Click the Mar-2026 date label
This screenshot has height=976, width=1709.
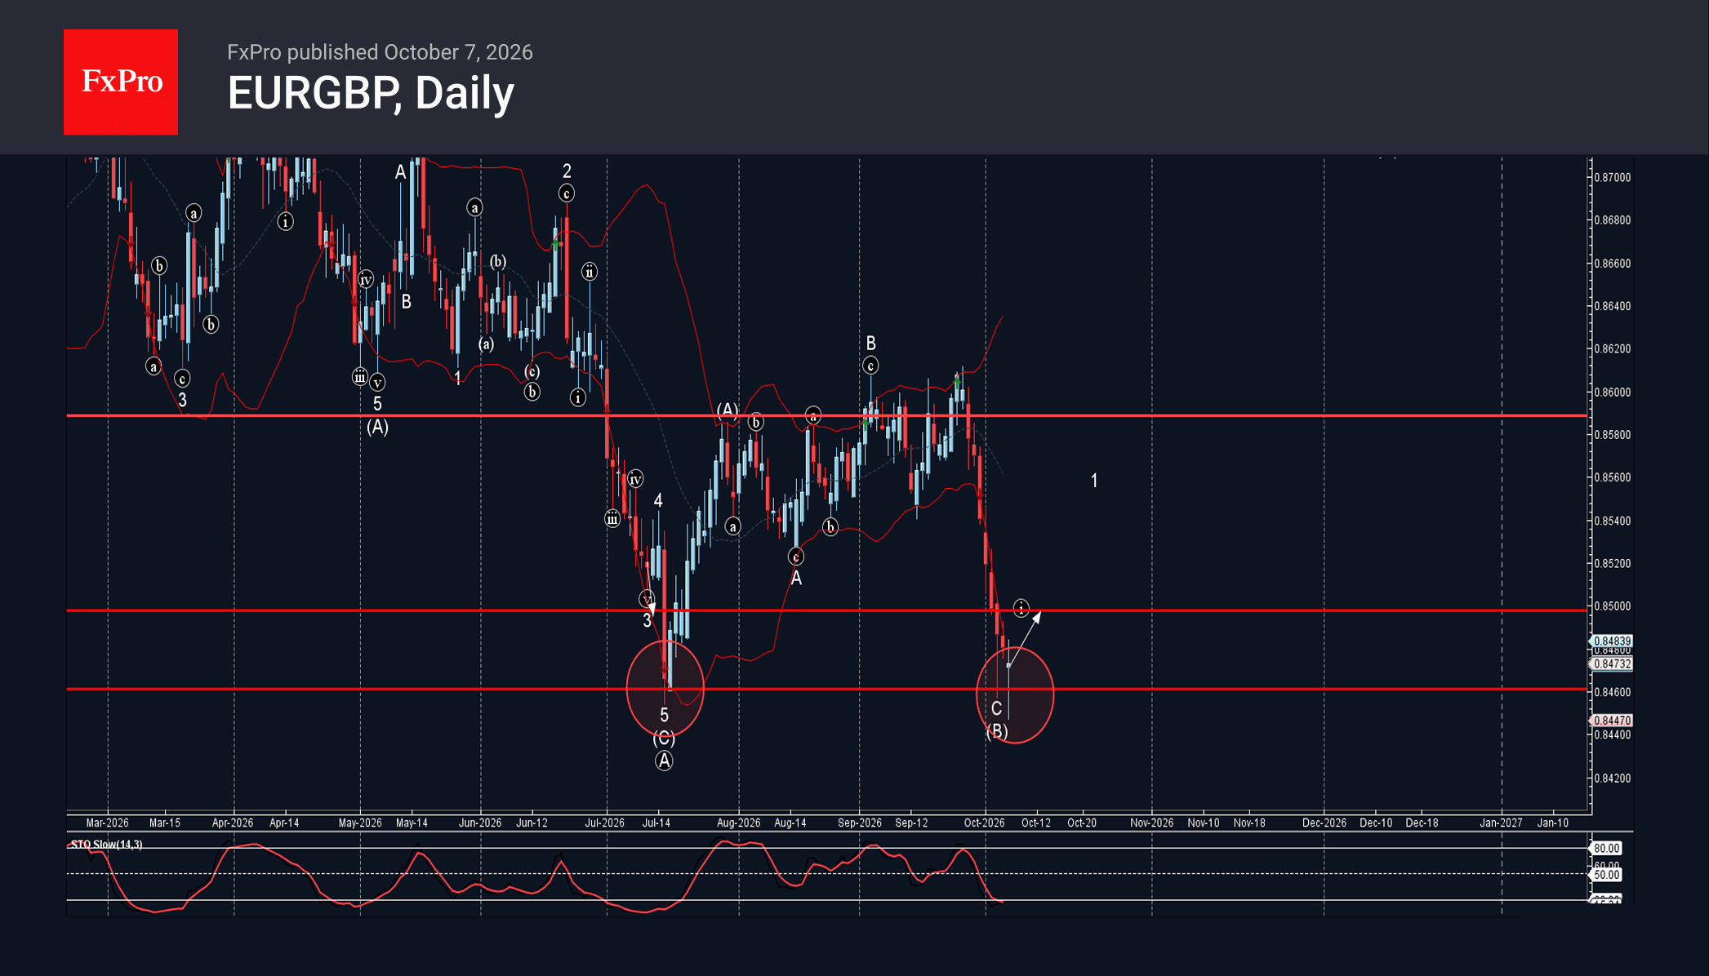pos(107,823)
